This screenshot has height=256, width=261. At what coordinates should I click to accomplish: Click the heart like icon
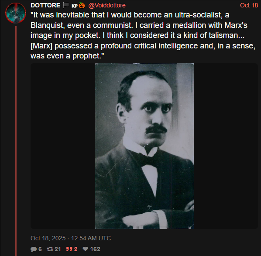point(86,249)
